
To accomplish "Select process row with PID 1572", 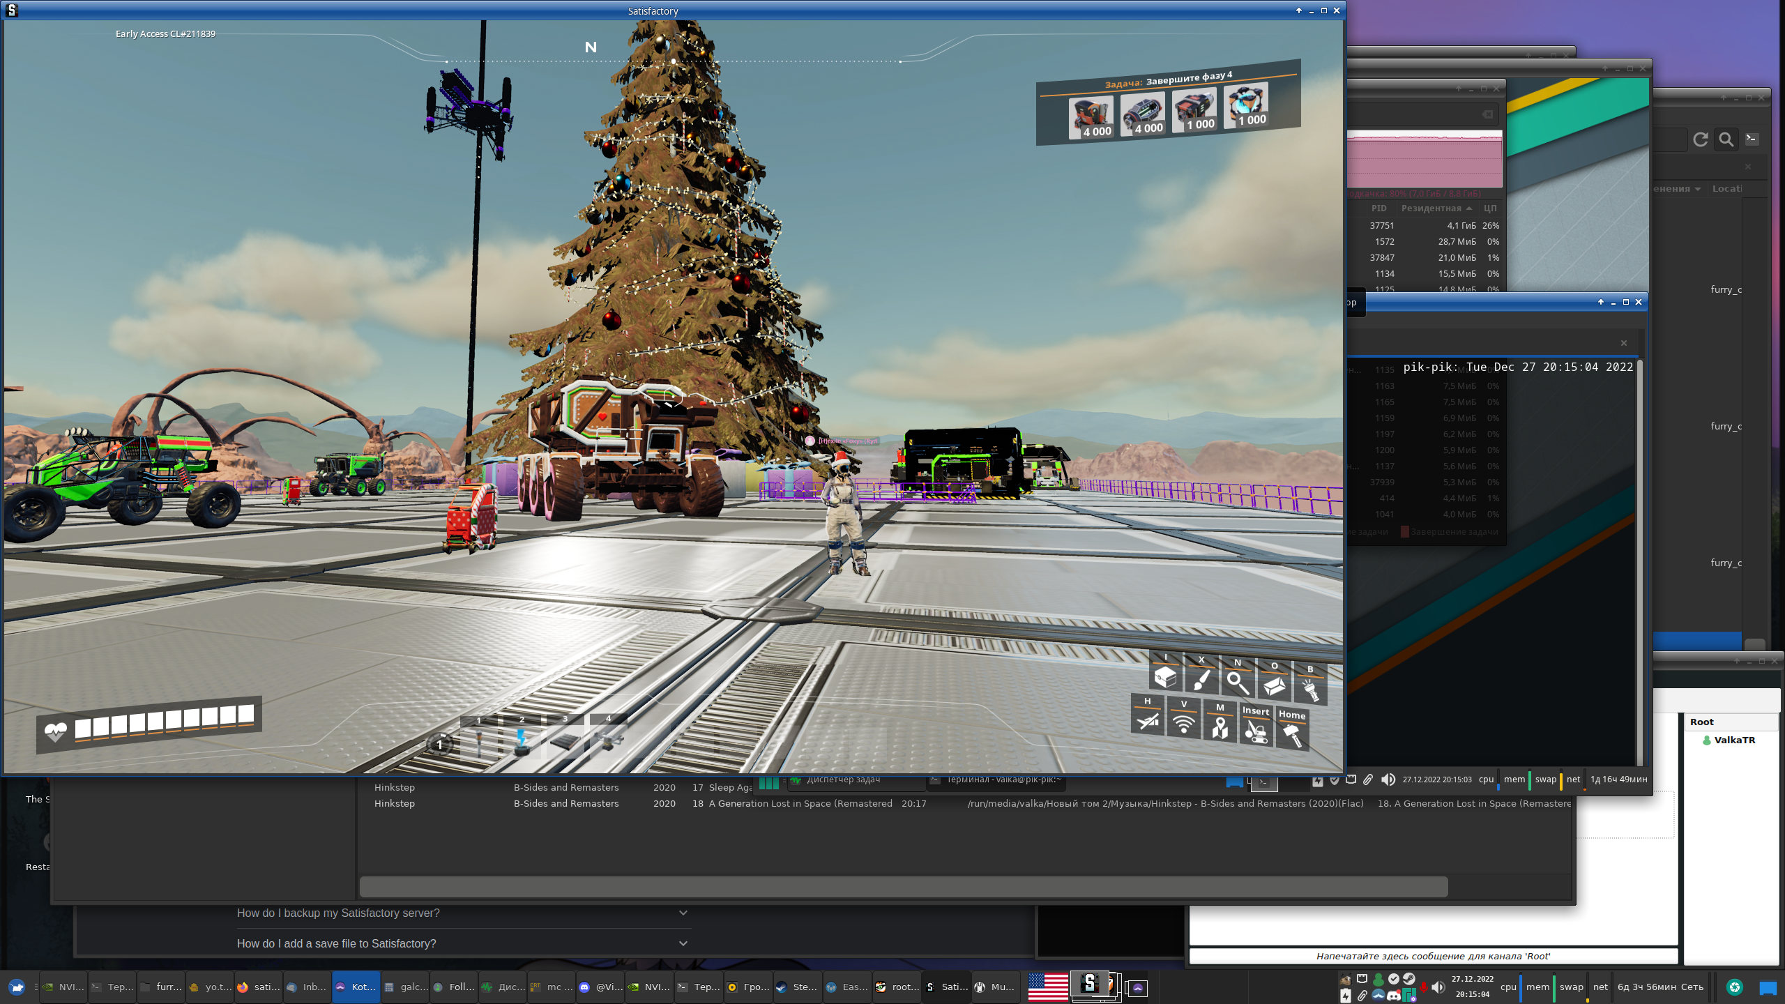I will click(1426, 241).
